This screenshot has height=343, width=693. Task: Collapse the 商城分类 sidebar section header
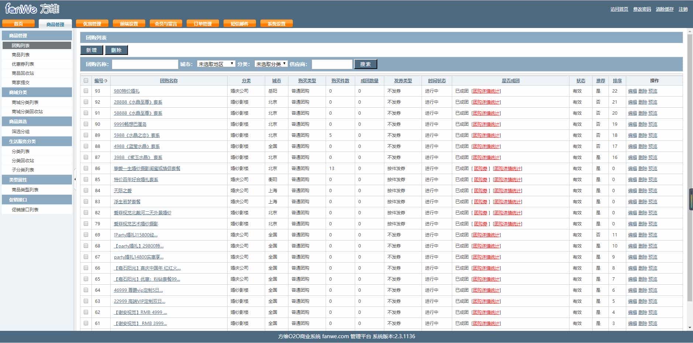click(37, 92)
